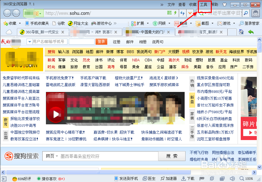Open the 收藏 menu in menu bar
This screenshot has width=262, height=182.
pos(193,5)
